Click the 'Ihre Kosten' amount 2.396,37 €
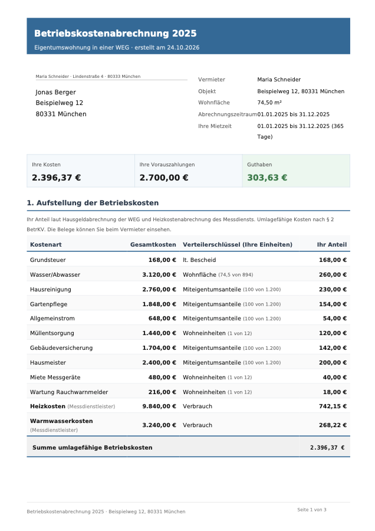This screenshot has height=531, width=375. tap(56, 178)
